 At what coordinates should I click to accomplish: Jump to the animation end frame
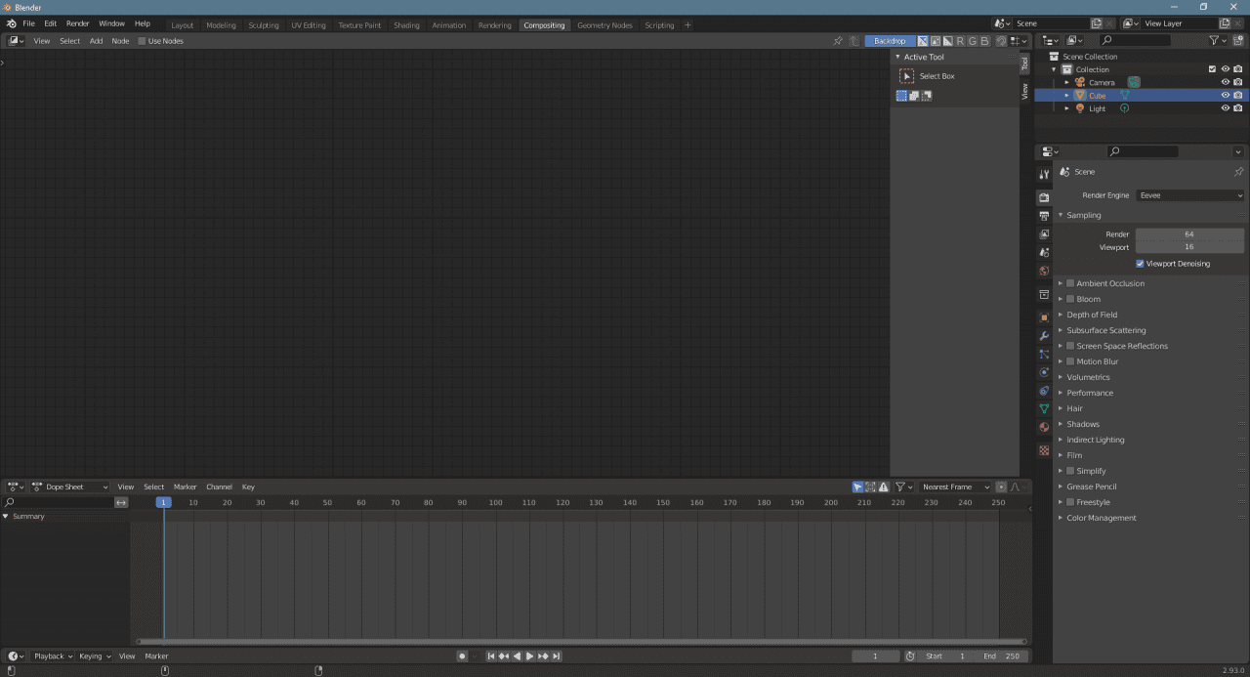pyautogui.click(x=557, y=656)
